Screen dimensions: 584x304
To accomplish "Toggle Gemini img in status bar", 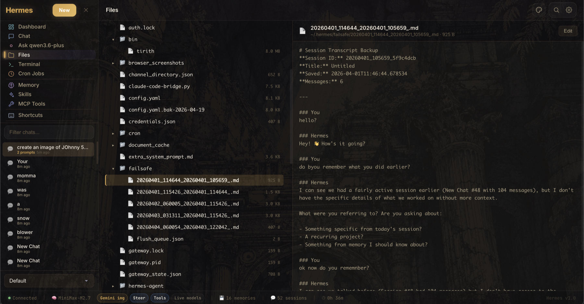I will click(x=112, y=298).
